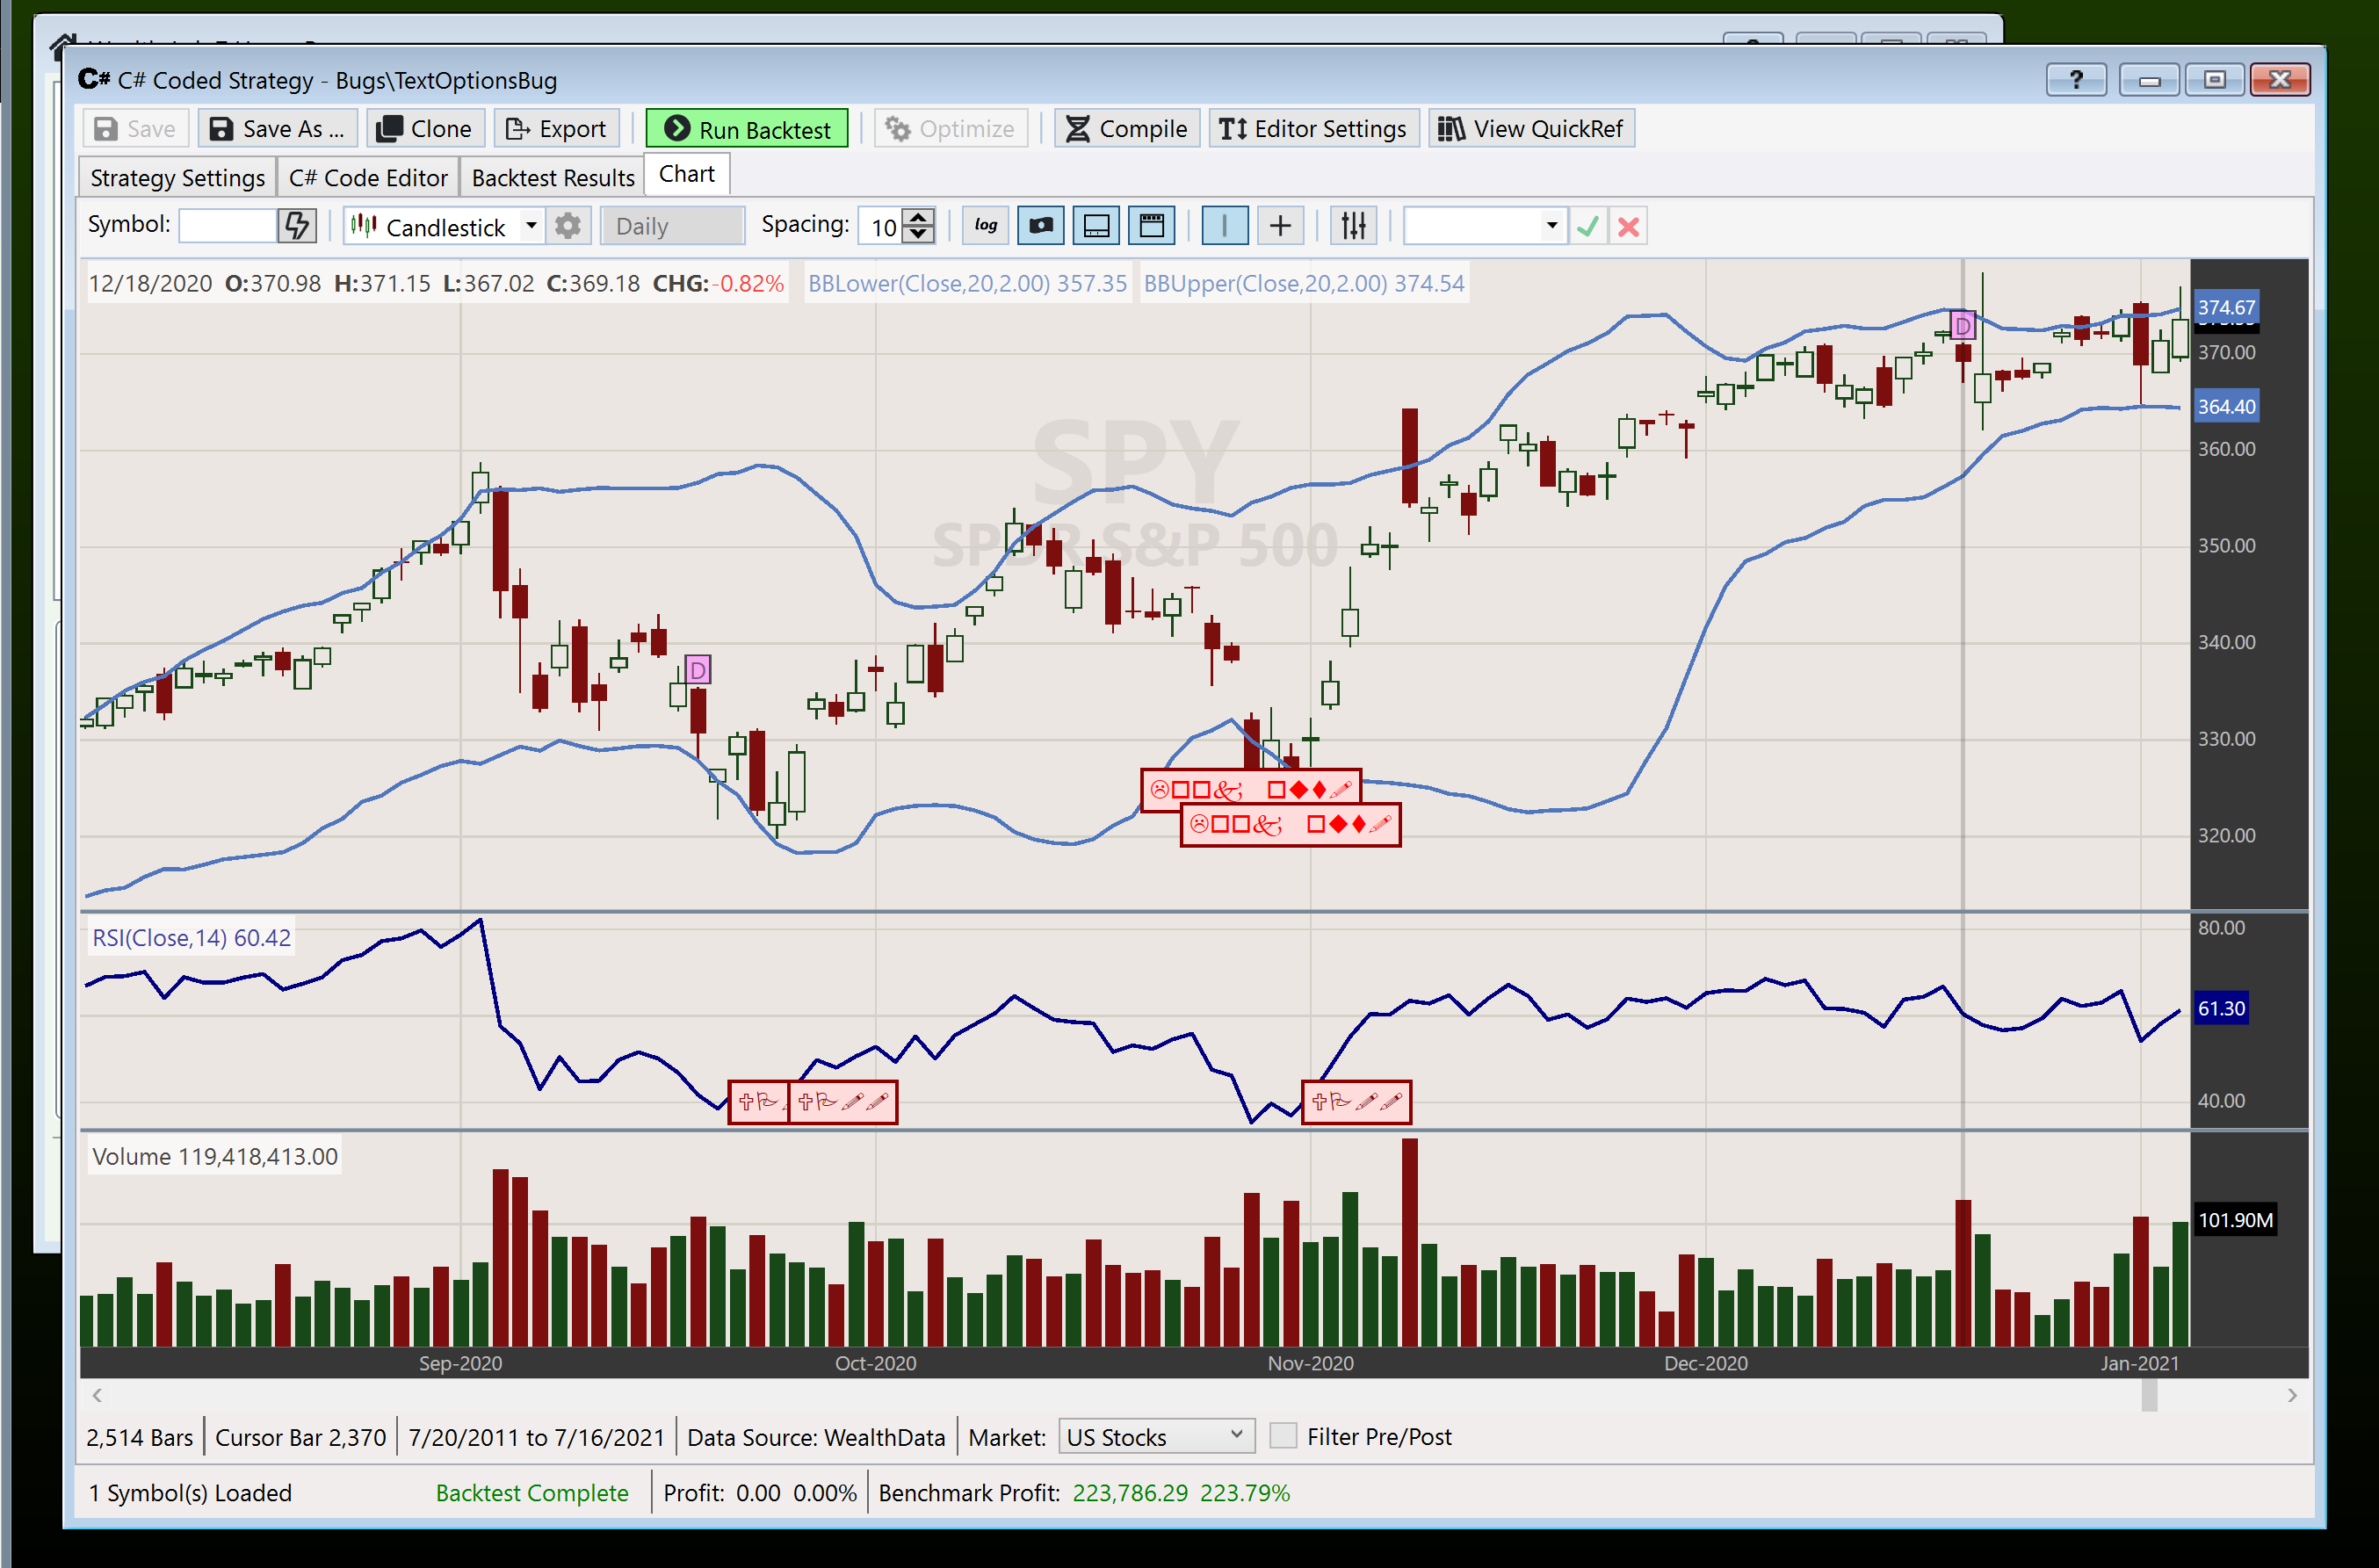
Task: Switch to the Backtest Results tab
Action: pos(553,178)
